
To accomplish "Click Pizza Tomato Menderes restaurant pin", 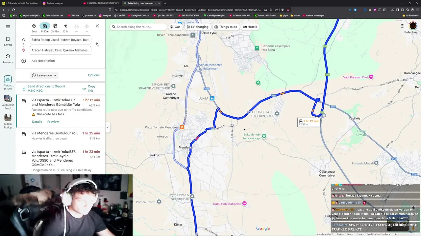I will (182, 127).
